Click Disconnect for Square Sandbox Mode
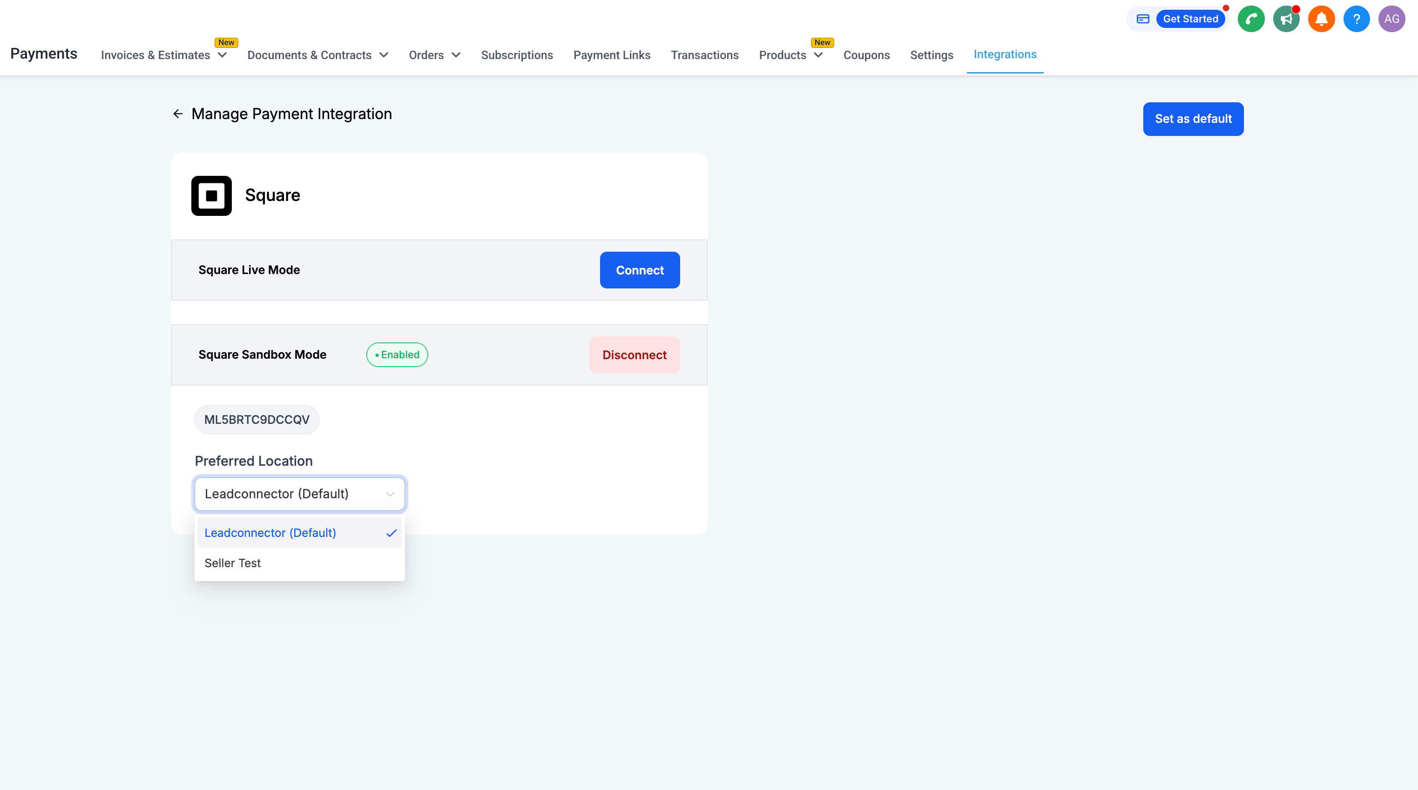1418x790 pixels. (634, 355)
